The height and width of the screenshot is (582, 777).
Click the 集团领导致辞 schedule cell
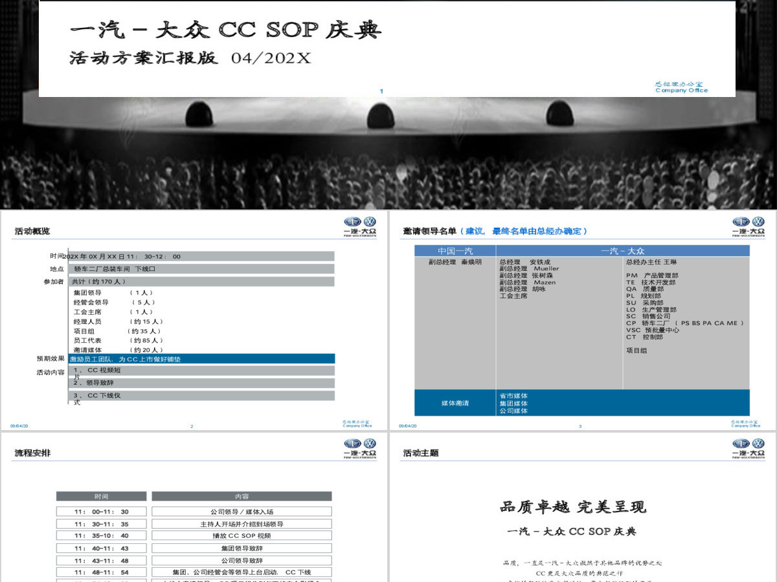coord(242,548)
